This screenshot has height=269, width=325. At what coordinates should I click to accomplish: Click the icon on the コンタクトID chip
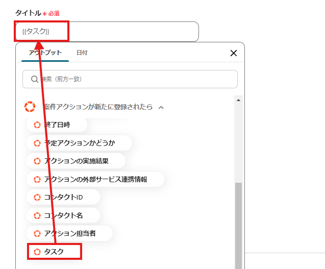click(37, 197)
